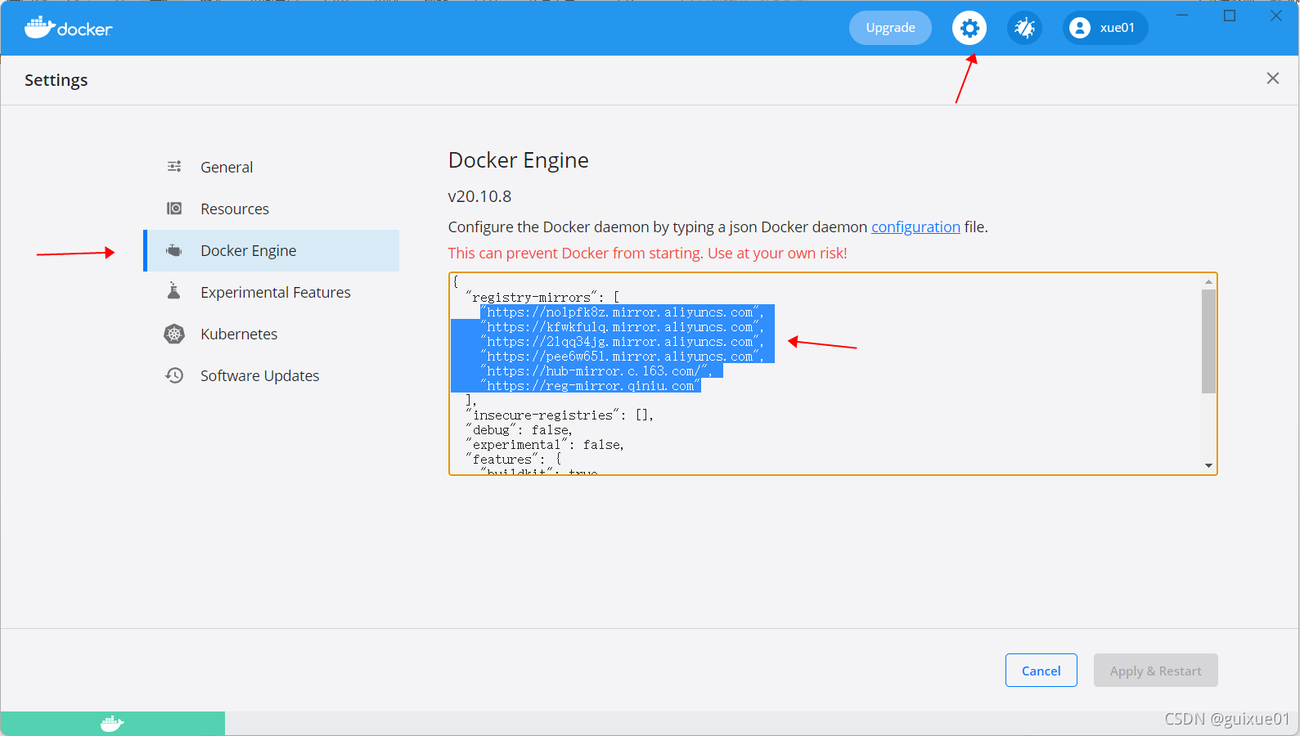Switch to the Kubernetes tab
Viewport: 1300px width, 736px height.
(272, 334)
